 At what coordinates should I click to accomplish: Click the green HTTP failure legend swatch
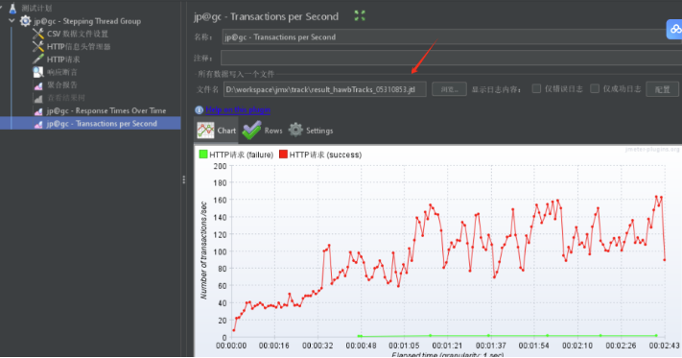pos(203,155)
